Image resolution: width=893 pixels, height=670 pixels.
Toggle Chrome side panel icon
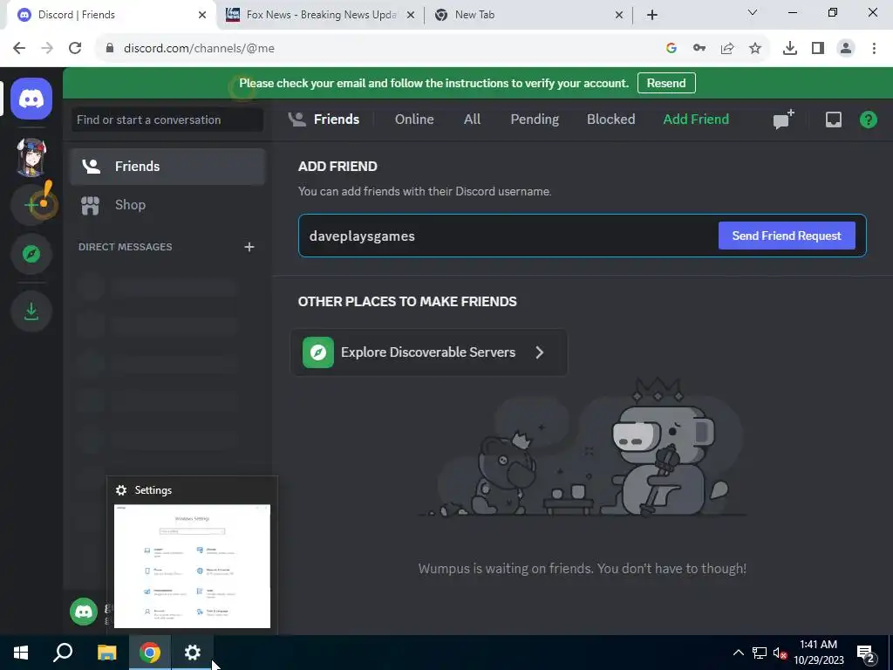(x=818, y=49)
